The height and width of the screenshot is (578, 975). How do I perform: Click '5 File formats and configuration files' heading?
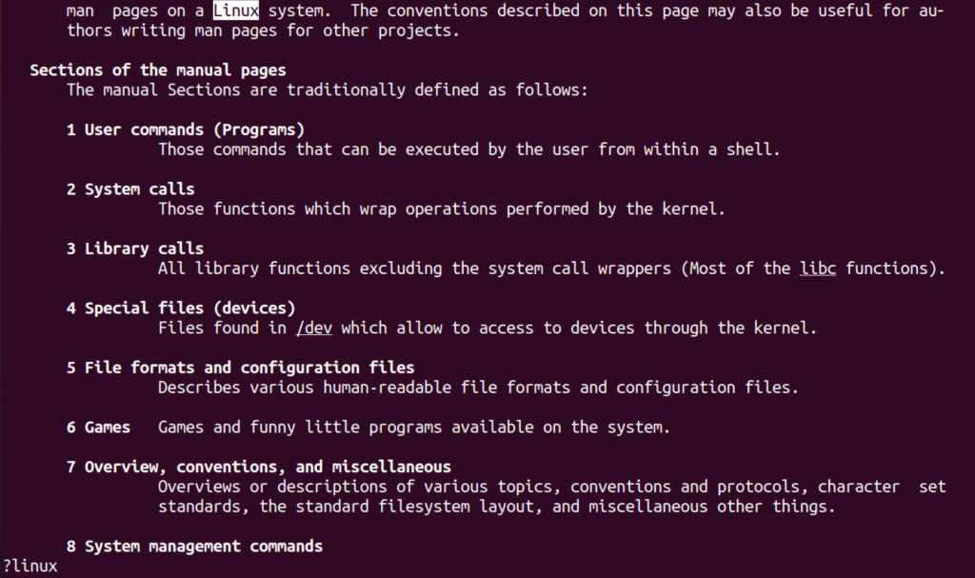click(241, 368)
